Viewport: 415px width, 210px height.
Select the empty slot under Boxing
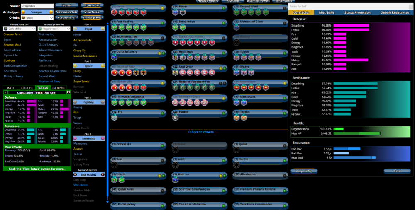pos(237,41)
